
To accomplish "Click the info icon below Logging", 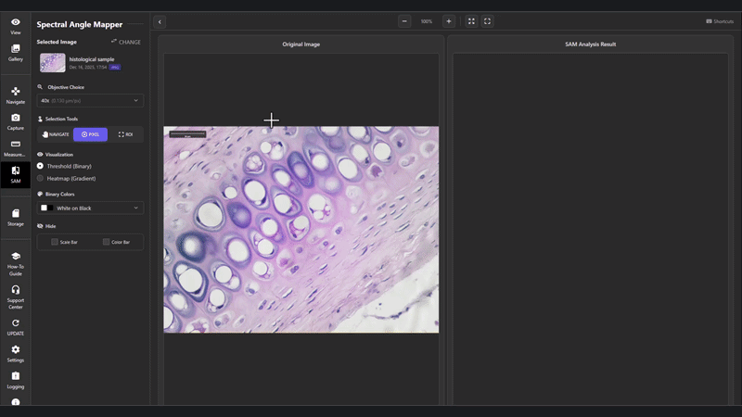I will coord(16,402).
